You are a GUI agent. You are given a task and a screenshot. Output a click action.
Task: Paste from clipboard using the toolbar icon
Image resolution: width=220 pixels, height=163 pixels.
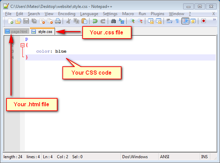tap(84, 21)
